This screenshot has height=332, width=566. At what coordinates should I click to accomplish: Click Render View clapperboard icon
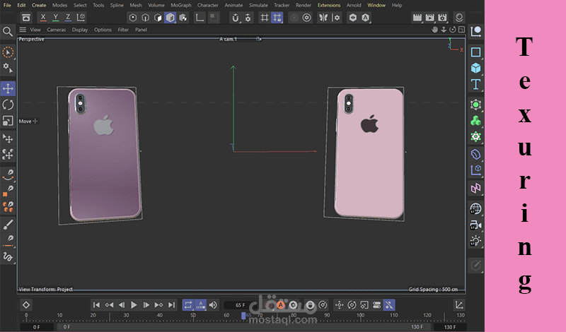coord(417,17)
